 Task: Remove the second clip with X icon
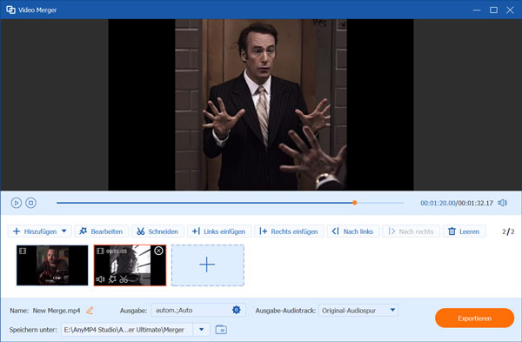click(159, 251)
